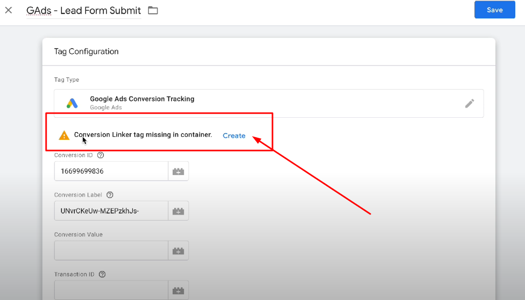This screenshot has height=300, width=525.
Task: Insert variable for Transaction ID
Action: coord(178,290)
